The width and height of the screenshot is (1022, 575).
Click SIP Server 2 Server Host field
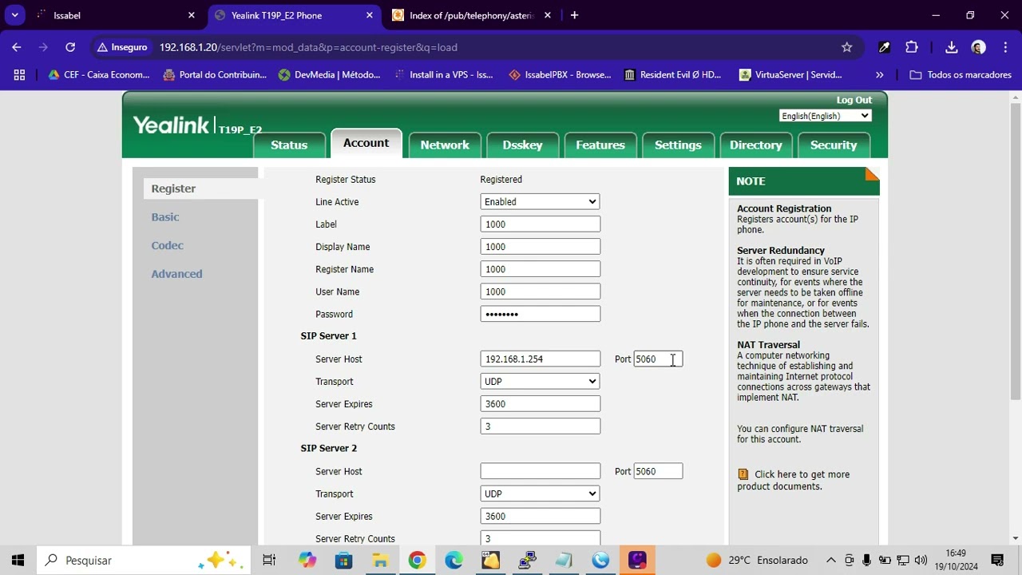click(541, 471)
